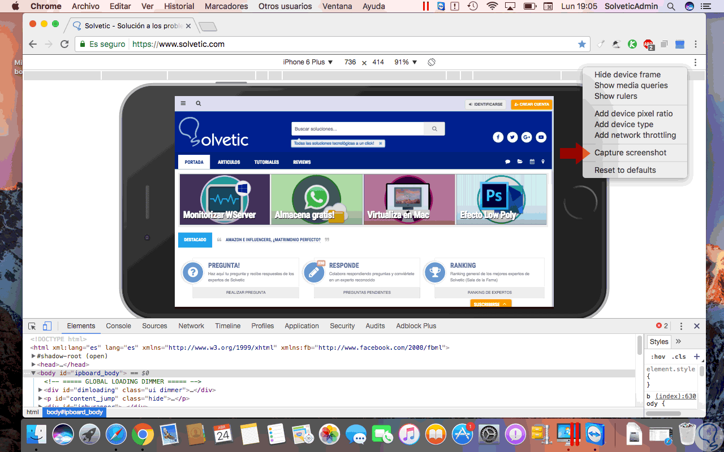Open the Historial menu in the menu bar
The width and height of the screenshot is (724, 452).
point(179,6)
